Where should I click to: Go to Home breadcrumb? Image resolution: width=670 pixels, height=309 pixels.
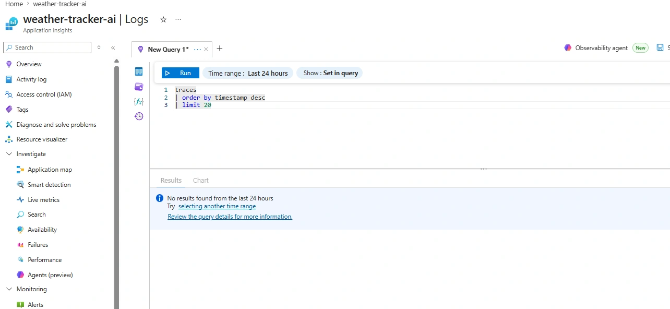click(14, 4)
